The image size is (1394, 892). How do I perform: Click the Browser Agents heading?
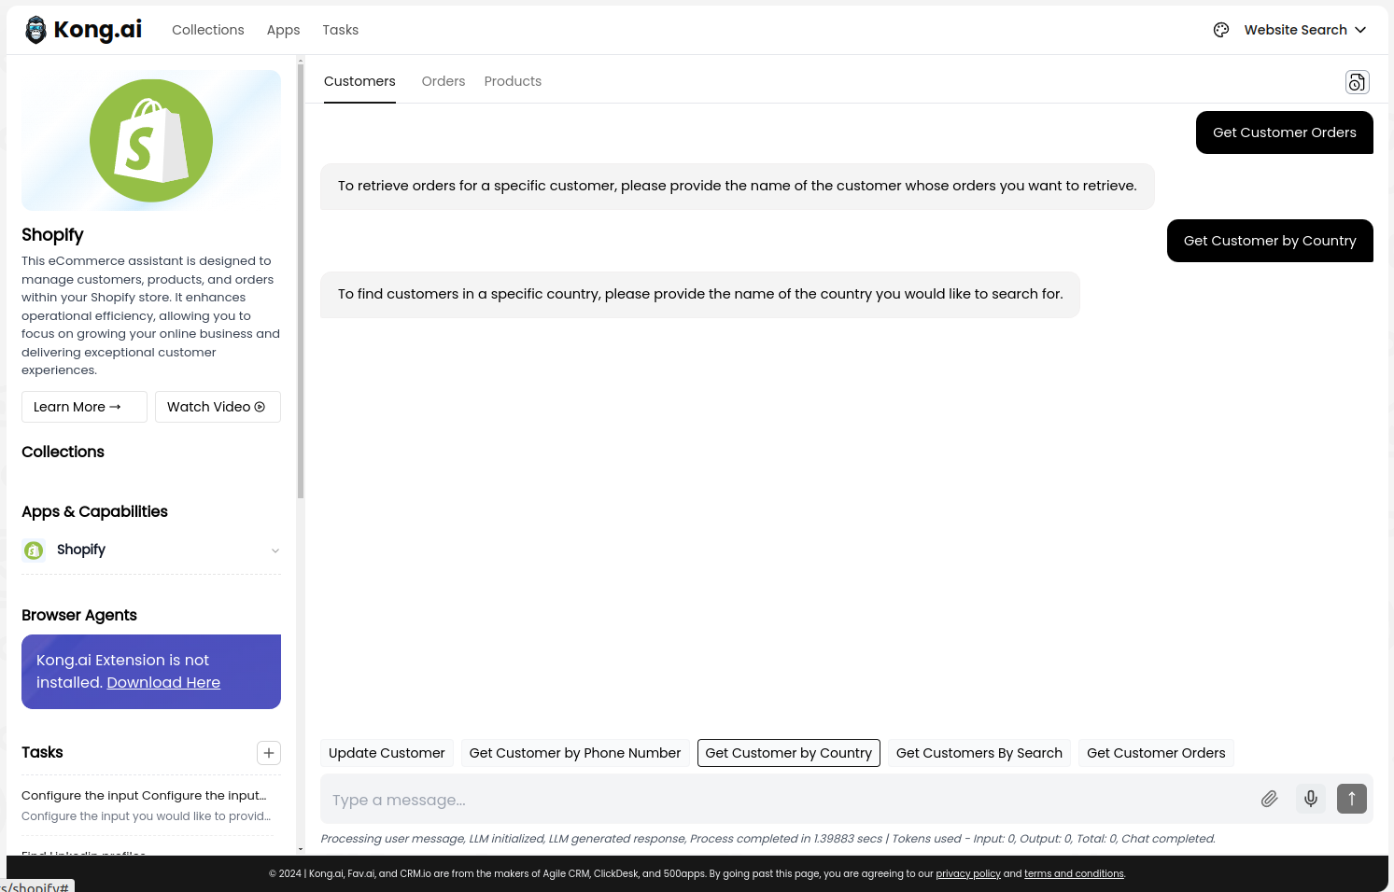[x=79, y=615]
